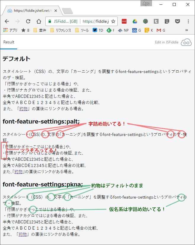The height and width of the screenshot is (245, 195).
Task: Go to the home page icon
Action: tap(39, 21)
